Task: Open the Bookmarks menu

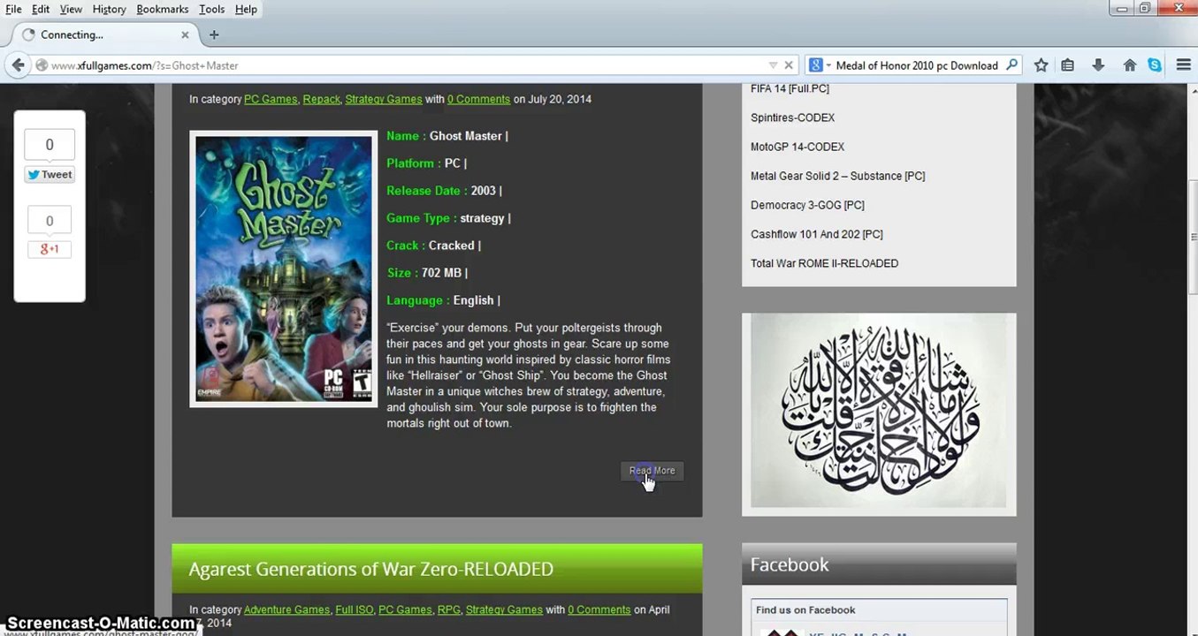Action: point(163,9)
